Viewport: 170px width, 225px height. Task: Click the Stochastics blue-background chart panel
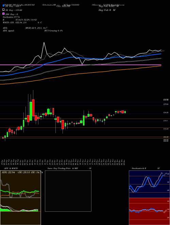(x=149, y=184)
